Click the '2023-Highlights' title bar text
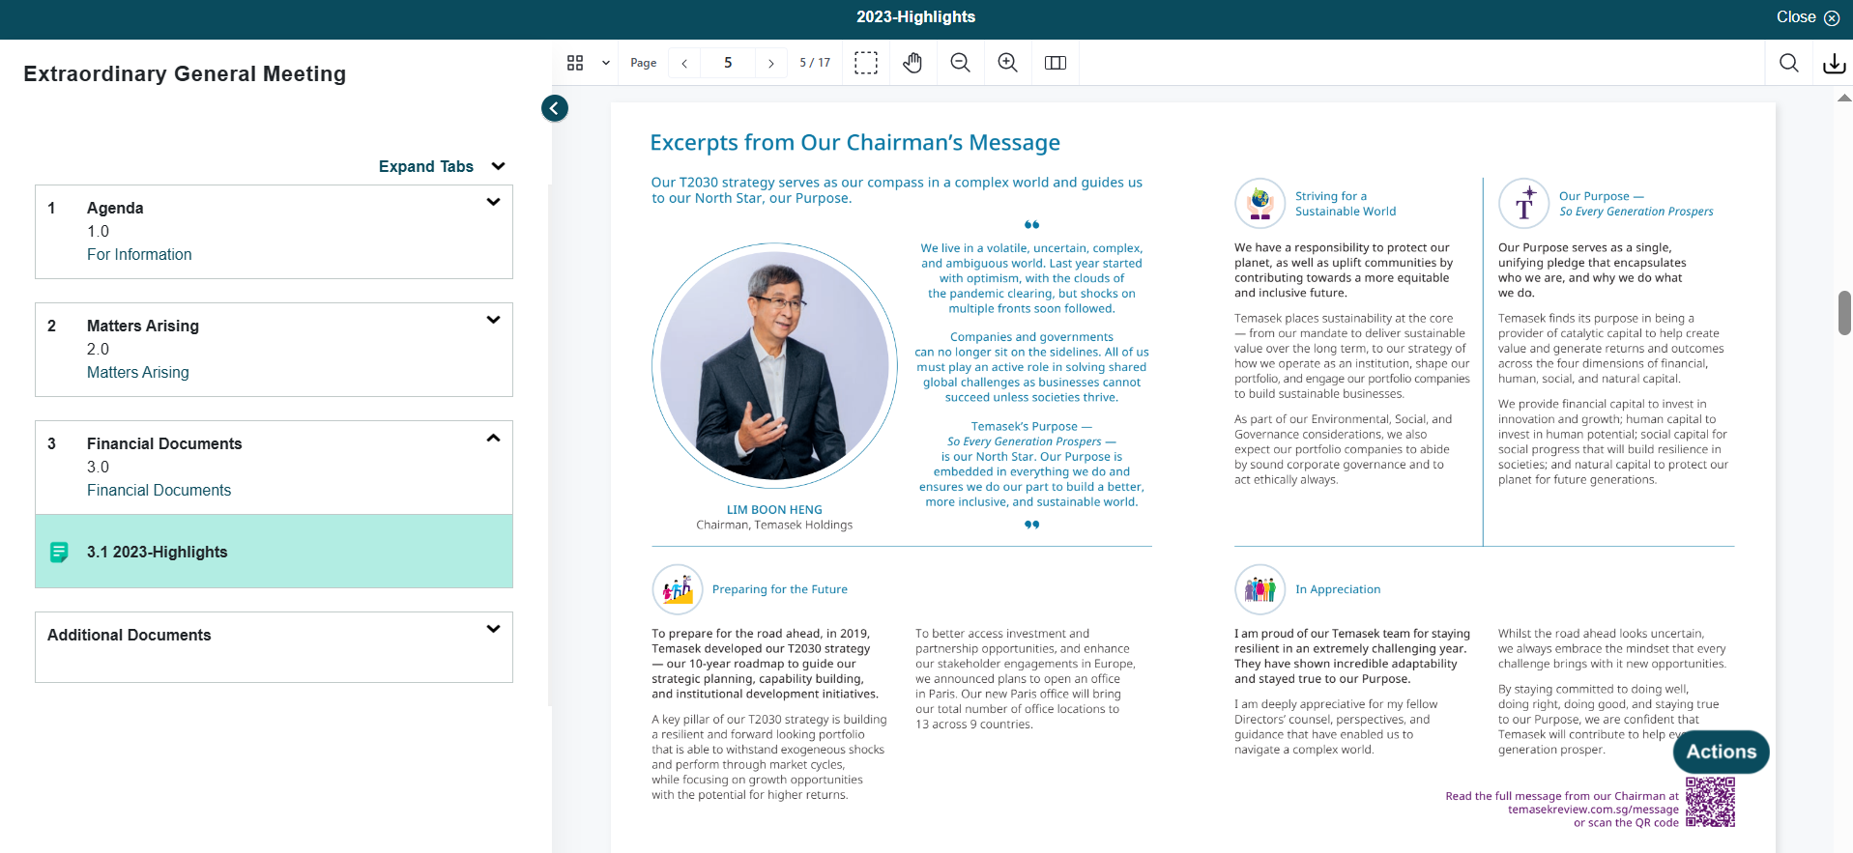The image size is (1853, 853). [915, 16]
